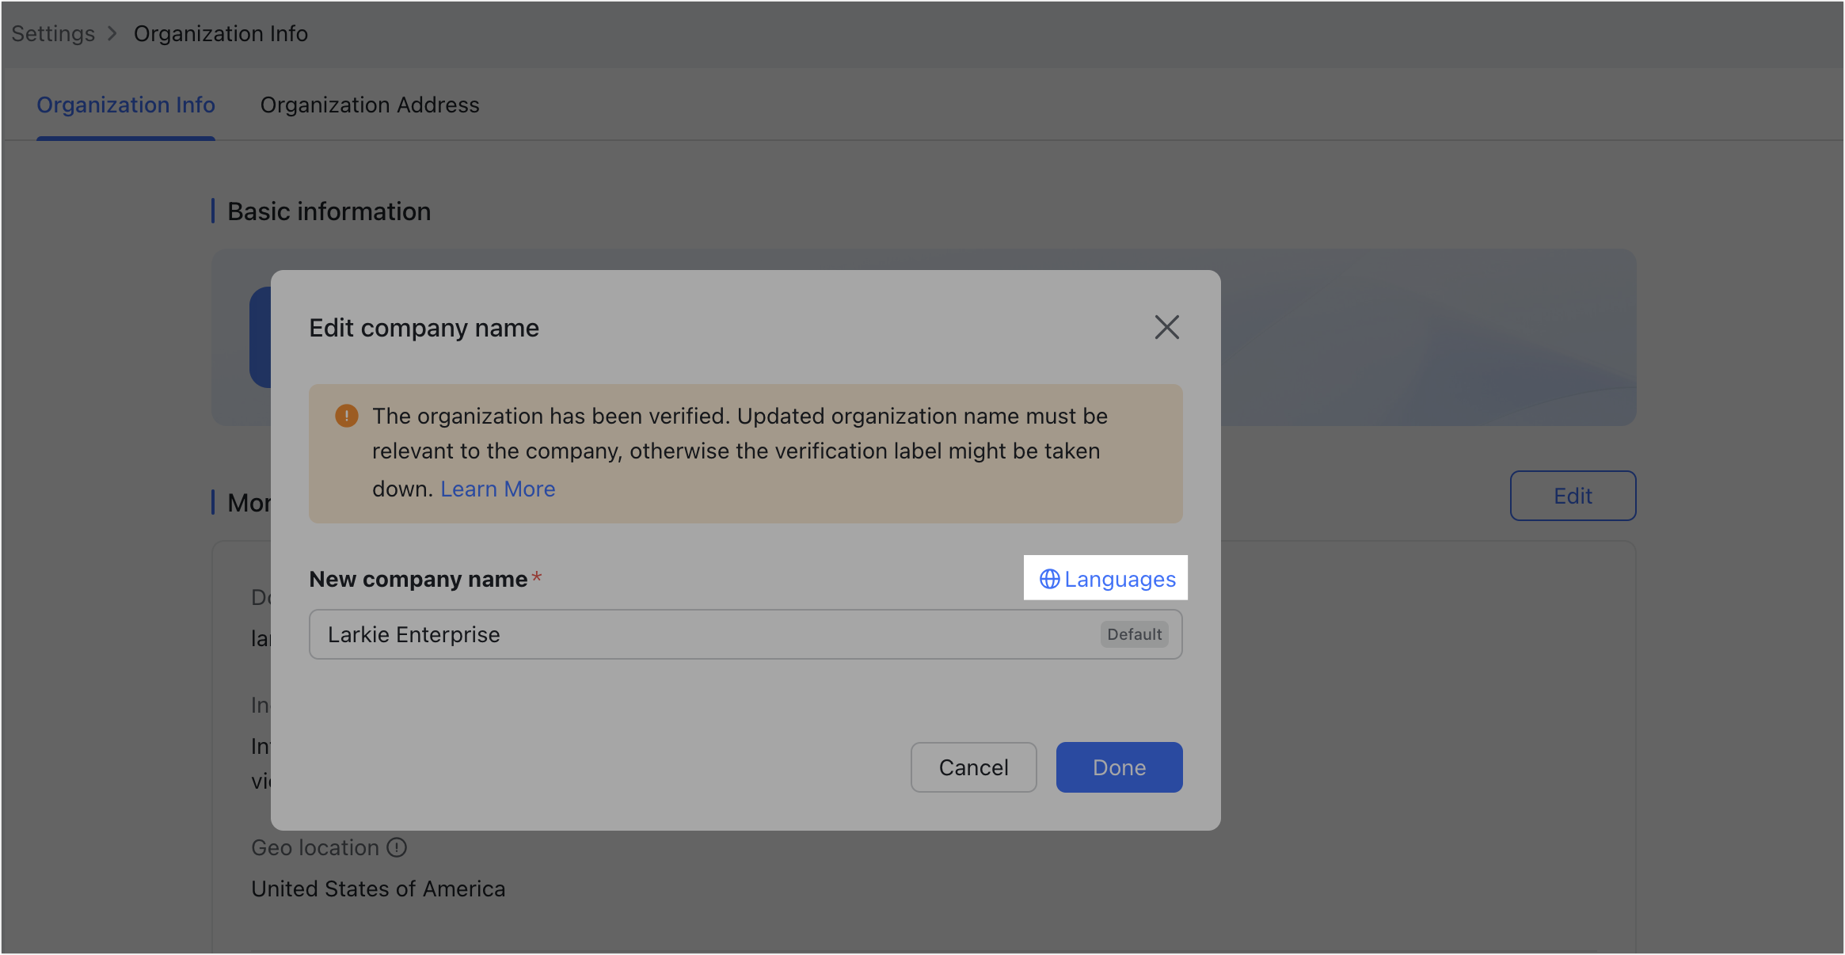This screenshot has width=1845, height=955.
Task: Click the Geo location info icon
Action: click(x=397, y=847)
